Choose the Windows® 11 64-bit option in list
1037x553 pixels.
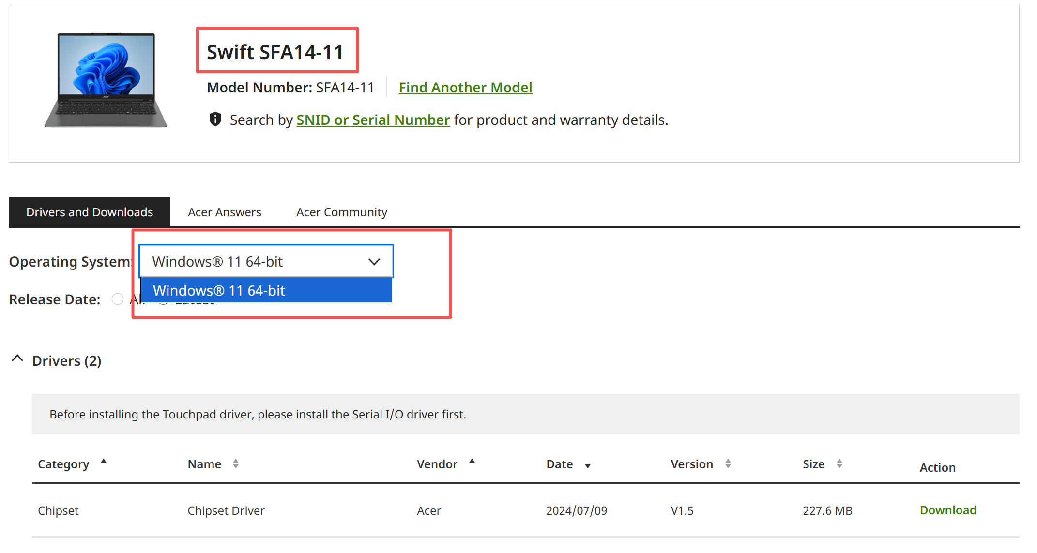[266, 290]
